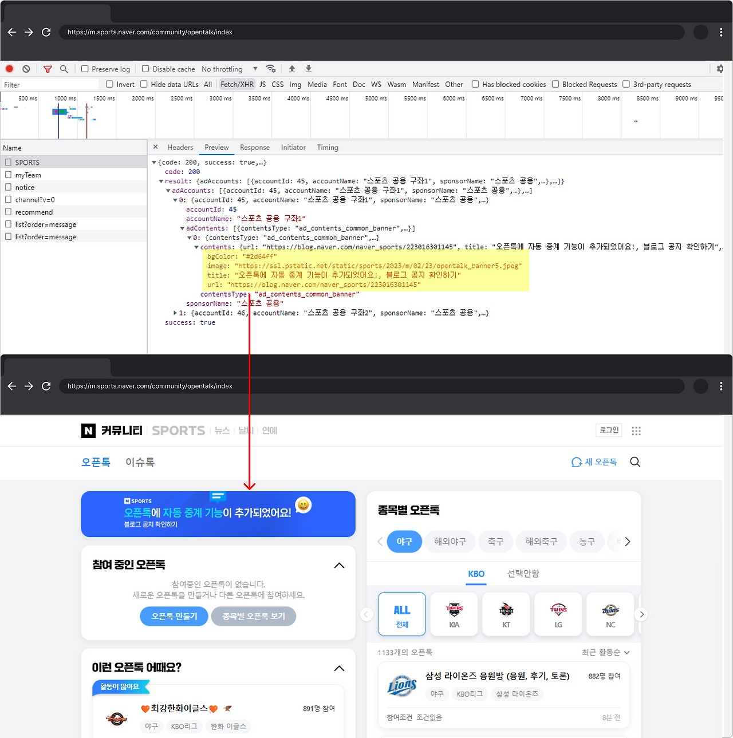
Task: Click the Export HAR download arrow
Action: coord(309,69)
